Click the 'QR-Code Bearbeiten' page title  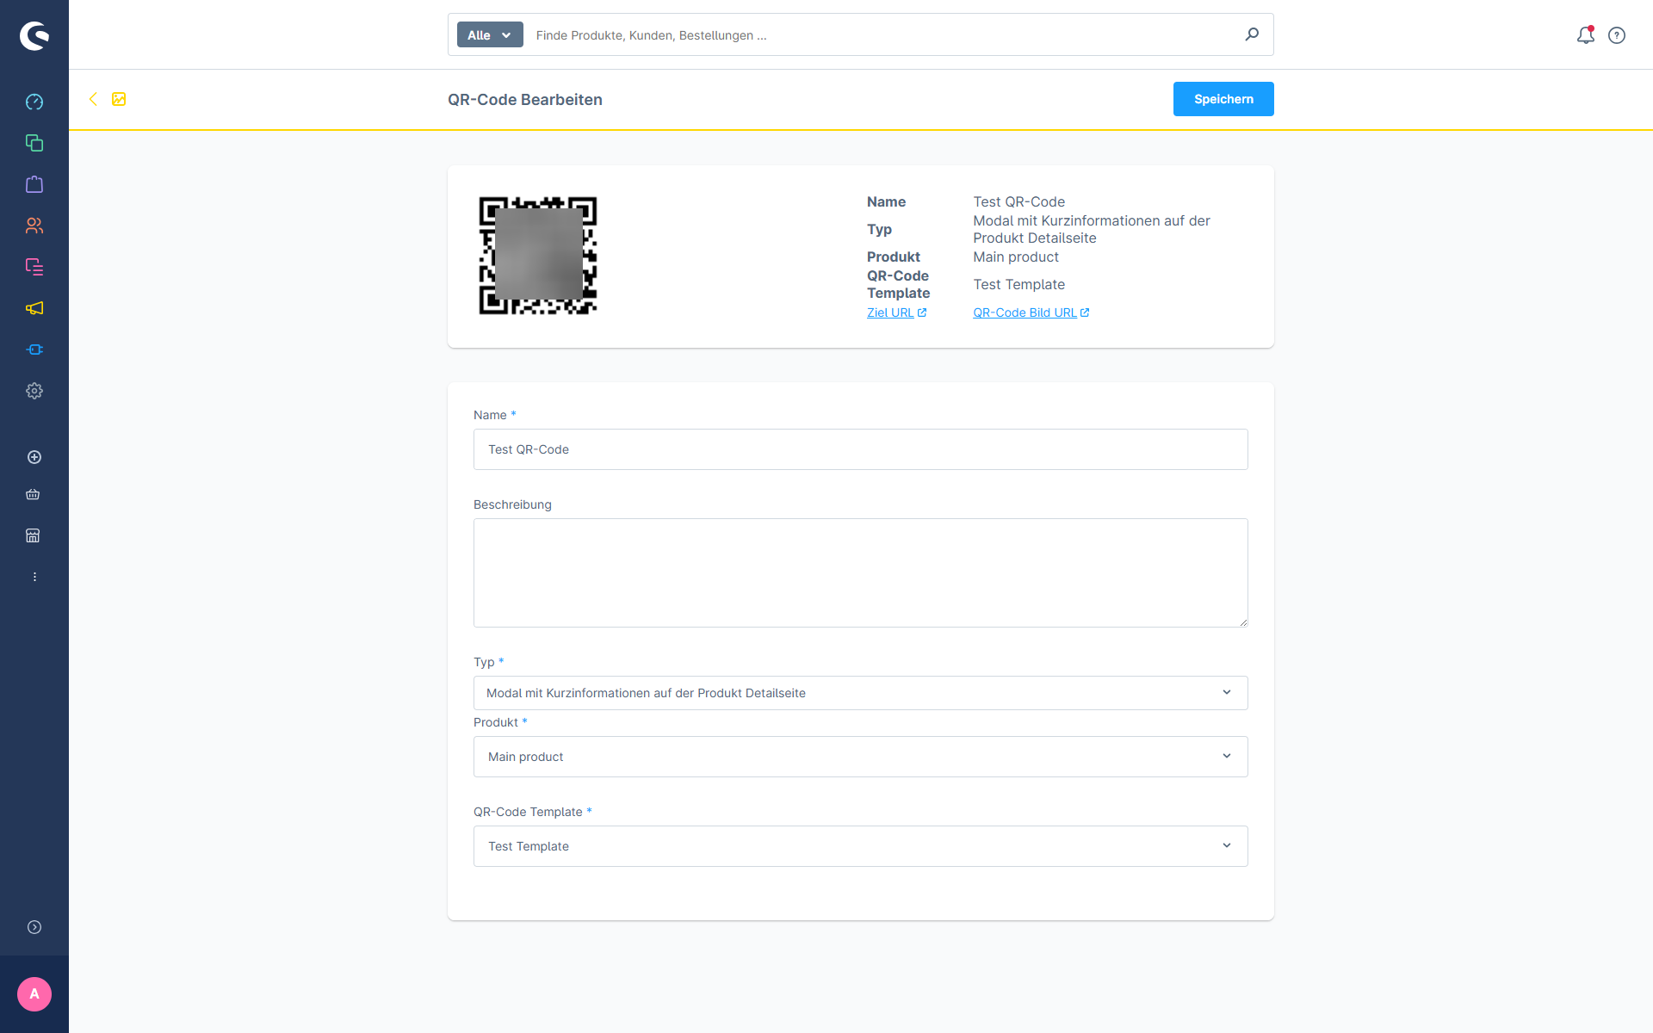[525, 100]
